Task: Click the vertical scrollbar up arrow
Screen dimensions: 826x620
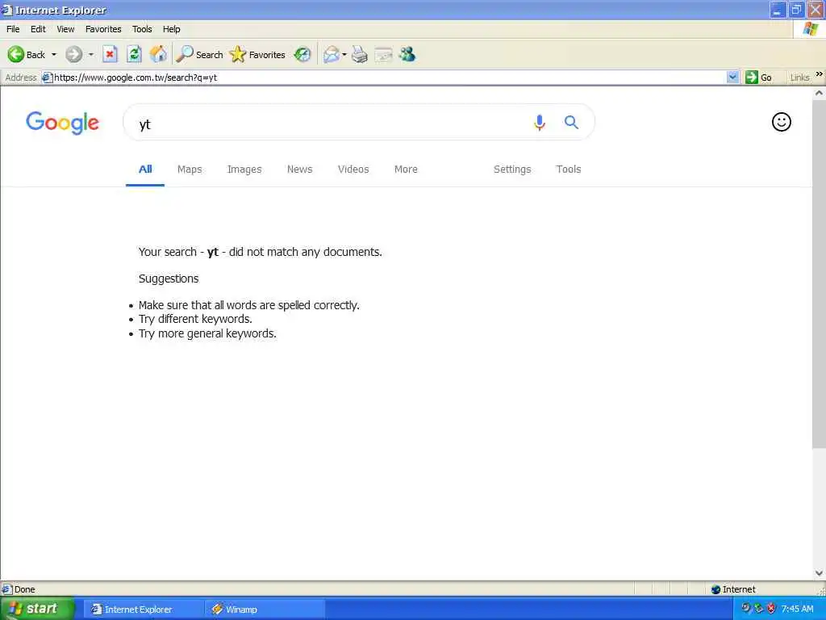Action: coord(819,93)
